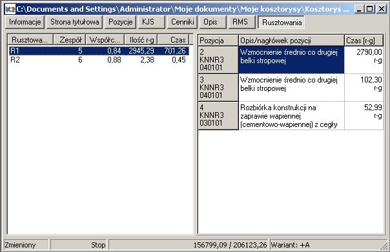Switch to the KJS tab
This screenshot has height=252, width=390.
[x=152, y=22]
